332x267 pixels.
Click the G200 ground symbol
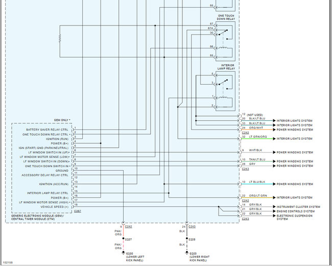[123, 253]
